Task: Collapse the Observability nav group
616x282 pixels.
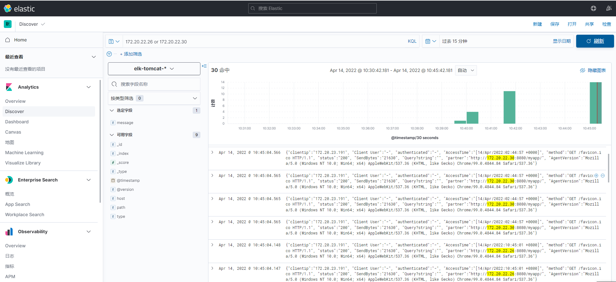Action: point(89,232)
